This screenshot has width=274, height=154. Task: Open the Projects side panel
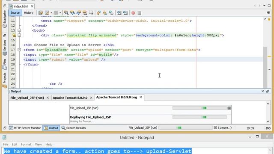click(5, 80)
